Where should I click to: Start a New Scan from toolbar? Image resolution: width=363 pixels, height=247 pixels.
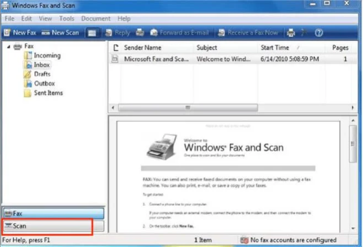(61, 33)
